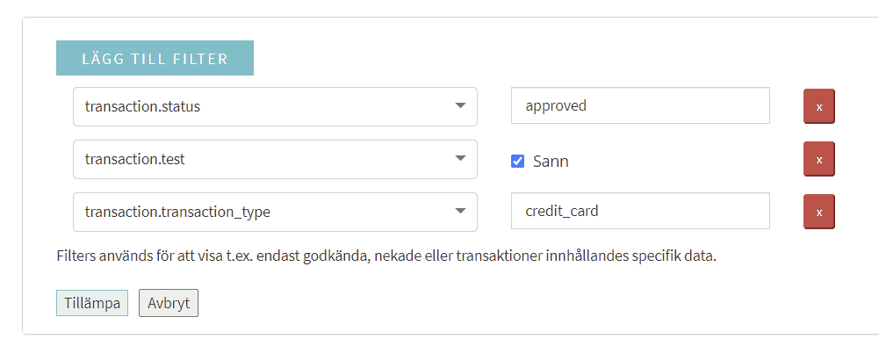The height and width of the screenshot is (346, 879).
Task: Open the transaction.status field selector
Action: pos(275,106)
